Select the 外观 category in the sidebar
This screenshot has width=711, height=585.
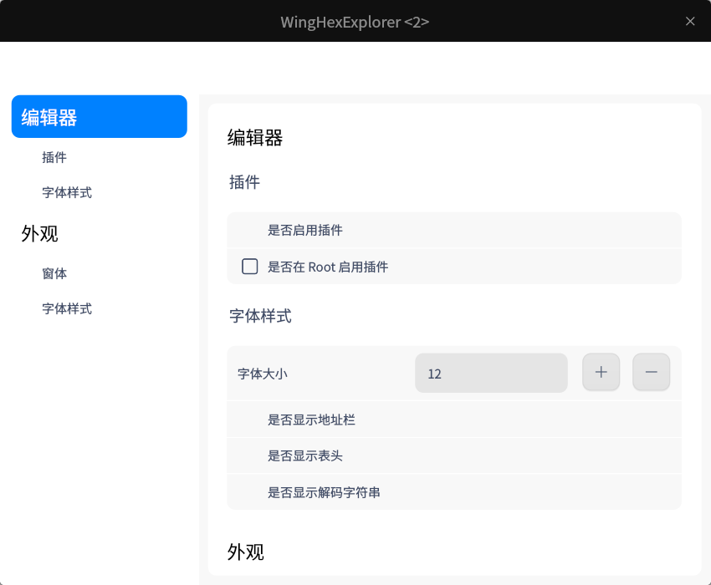[40, 234]
